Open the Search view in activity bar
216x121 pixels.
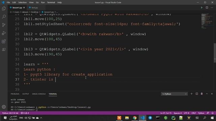pyautogui.click(x=4, y=16)
